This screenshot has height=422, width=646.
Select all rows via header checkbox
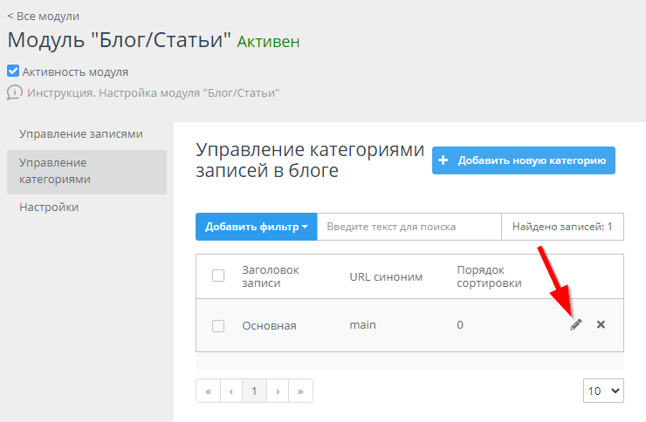[x=218, y=276]
